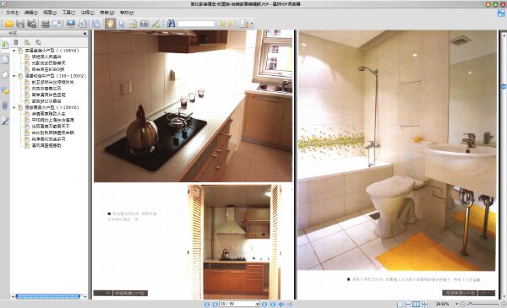Screen dimensions: 507x308
Task: Click the Open file folder icon
Action: coord(8,24)
